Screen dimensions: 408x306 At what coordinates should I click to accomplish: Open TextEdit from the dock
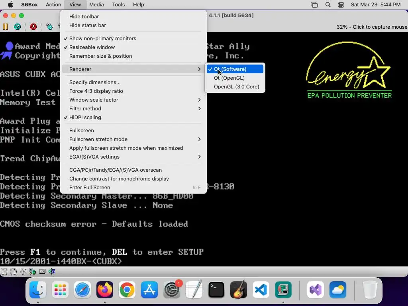(194, 290)
